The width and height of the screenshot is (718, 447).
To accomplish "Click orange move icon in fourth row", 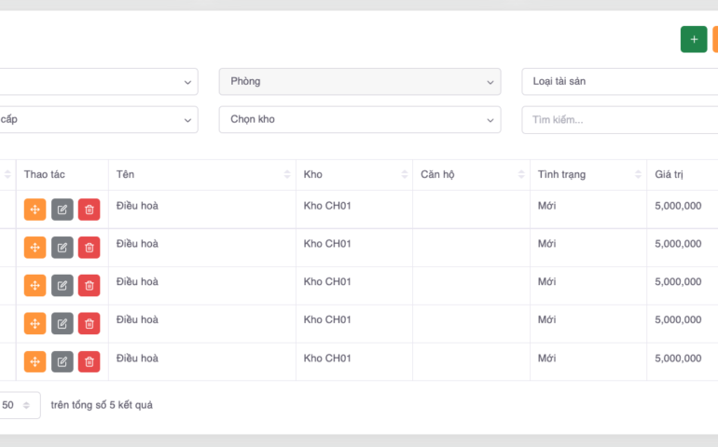I will coord(35,323).
